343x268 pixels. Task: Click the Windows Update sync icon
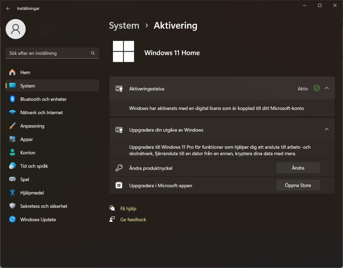pyautogui.click(x=12, y=219)
